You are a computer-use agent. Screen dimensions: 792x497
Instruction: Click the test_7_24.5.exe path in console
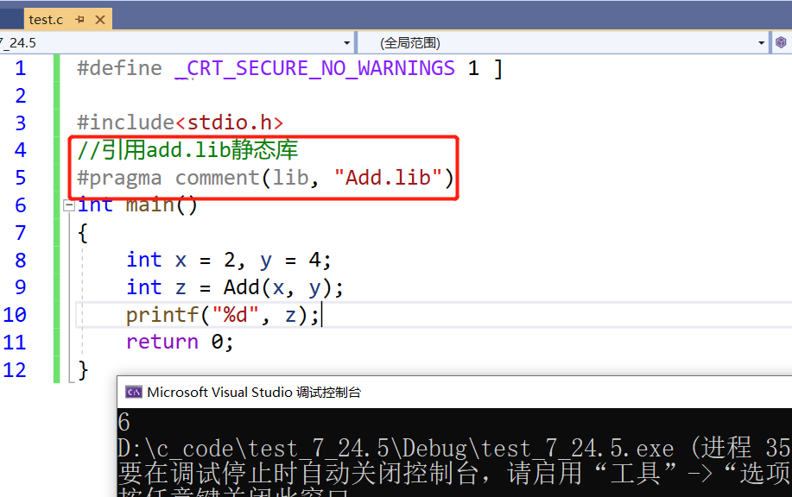[396, 449]
